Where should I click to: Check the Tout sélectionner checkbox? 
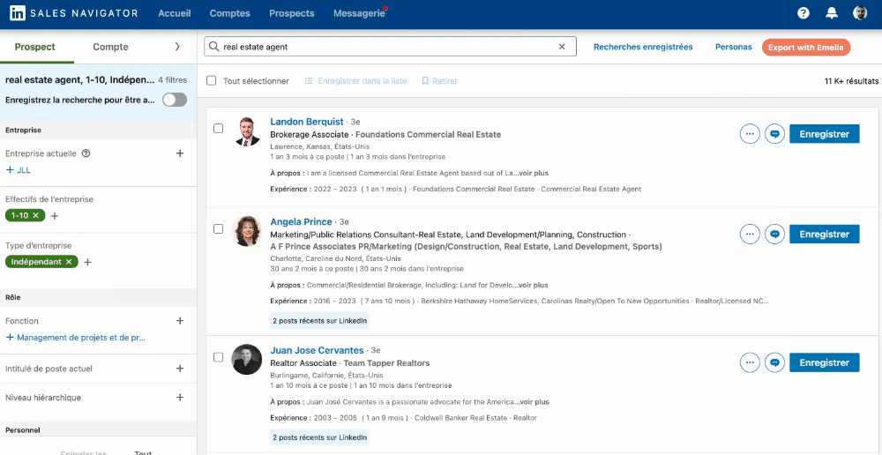coord(211,81)
